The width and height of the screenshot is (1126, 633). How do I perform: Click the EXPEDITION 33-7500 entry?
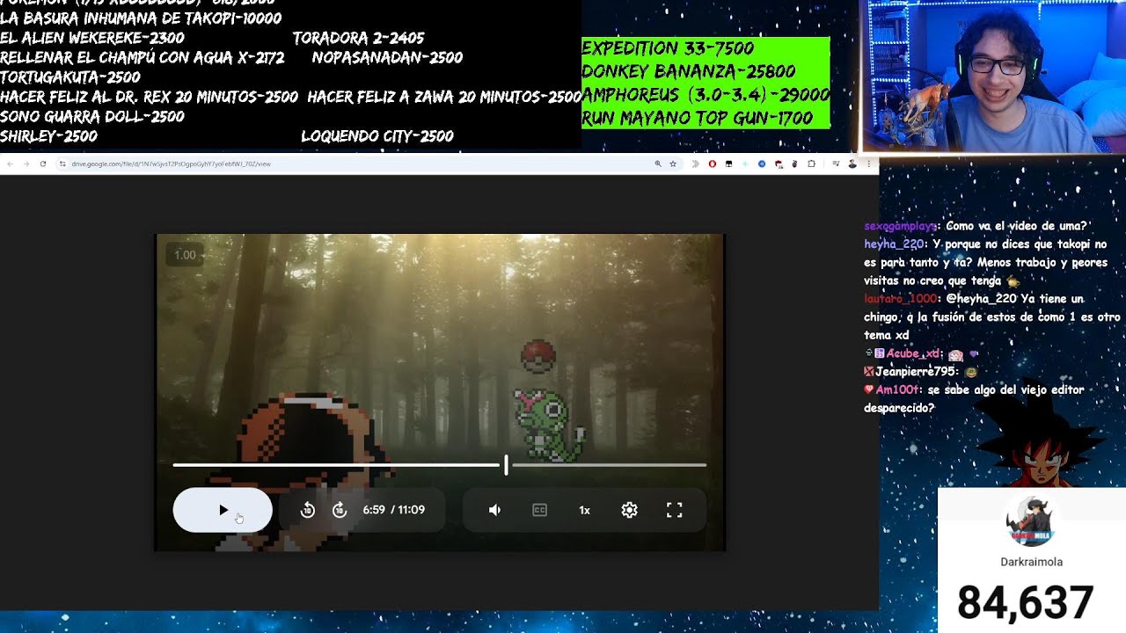[x=669, y=48]
